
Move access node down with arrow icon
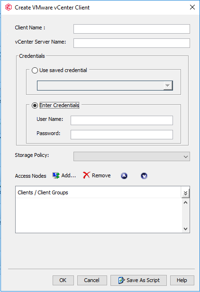click(144, 176)
